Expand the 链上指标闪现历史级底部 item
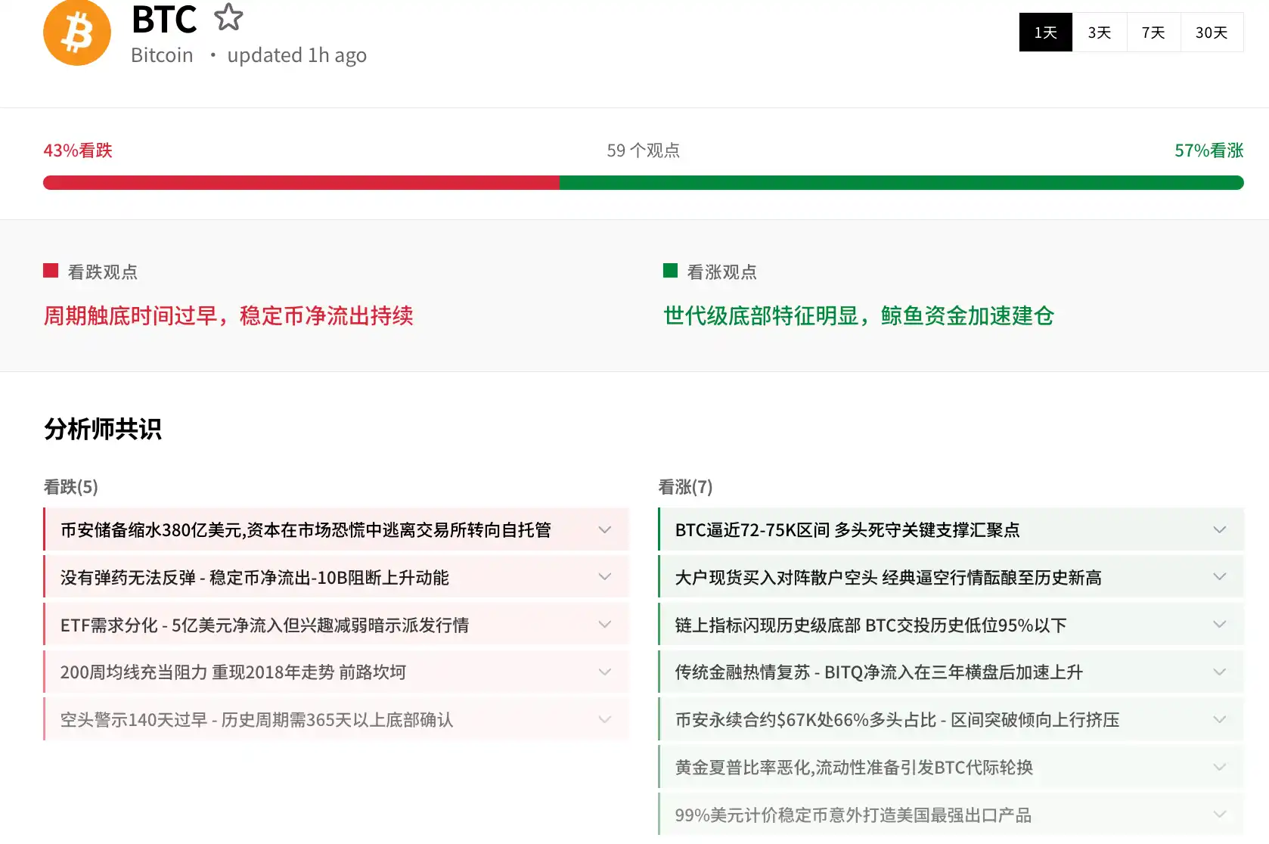Screen dimensions: 1269x844 coord(1219,625)
